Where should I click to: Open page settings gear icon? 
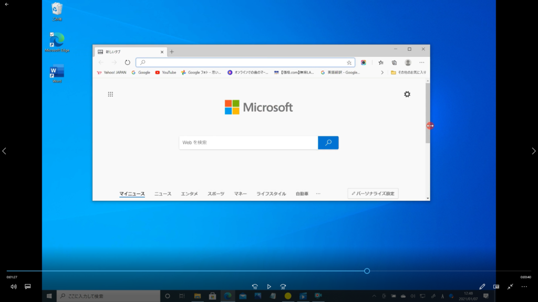pos(407,94)
